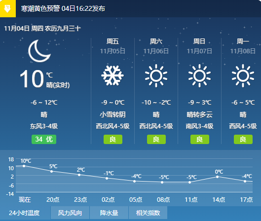This screenshot has width=261, height=221.
Task: Click the -6 ~ 5℃ temperature range
Action: point(243,103)
